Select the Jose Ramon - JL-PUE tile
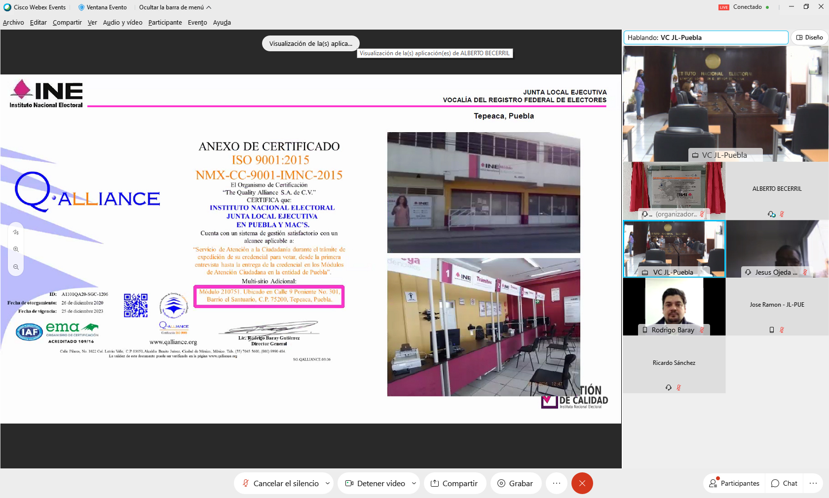 click(x=777, y=307)
